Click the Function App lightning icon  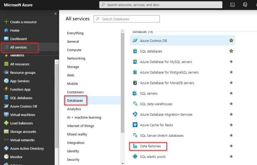[x=6, y=90]
